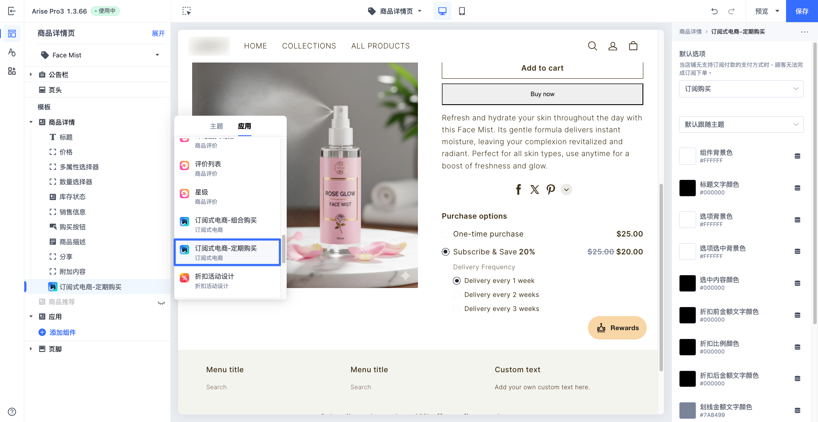Expand the 页脚 section

[x=31, y=349]
